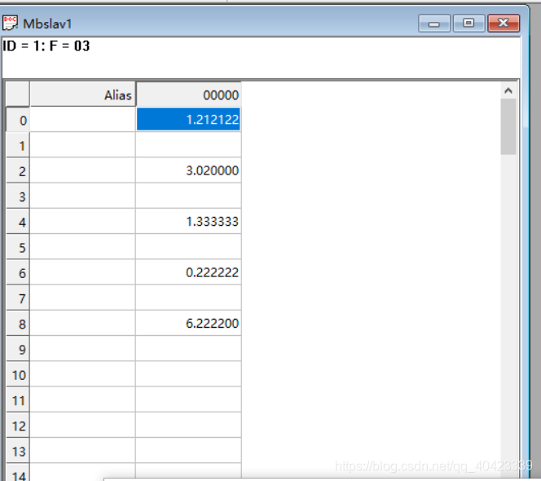Click row header 0
The image size is (541, 481).
[x=18, y=120]
